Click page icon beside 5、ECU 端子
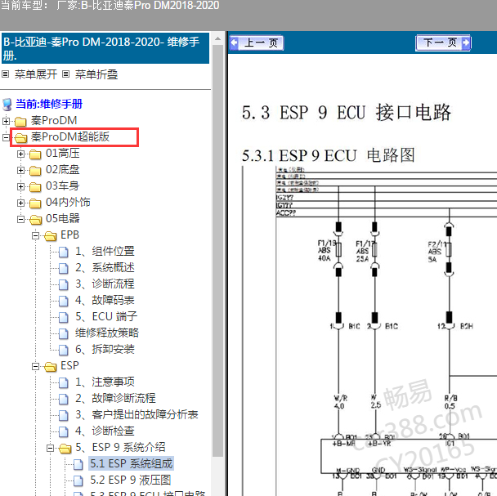 pyautogui.click(x=64, y=317)
